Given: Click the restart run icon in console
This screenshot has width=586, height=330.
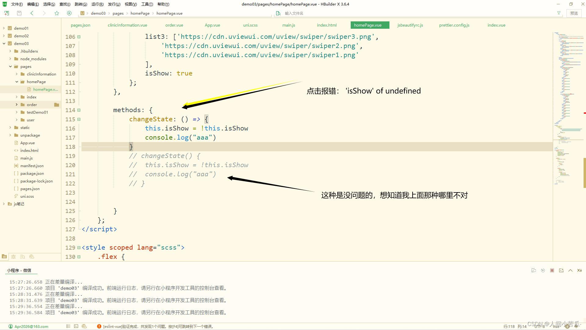Looking at the screenshot, I should point(543,270).
